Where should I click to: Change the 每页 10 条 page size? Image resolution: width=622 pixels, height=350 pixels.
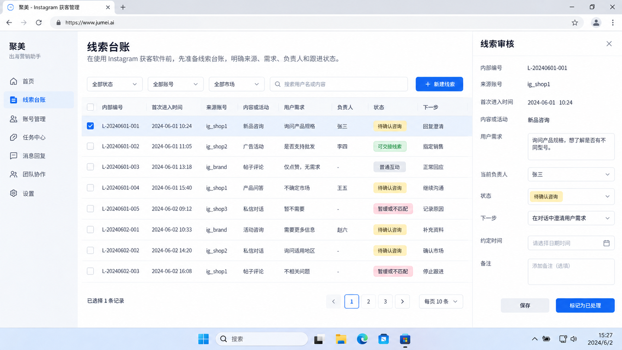point(441,302)
